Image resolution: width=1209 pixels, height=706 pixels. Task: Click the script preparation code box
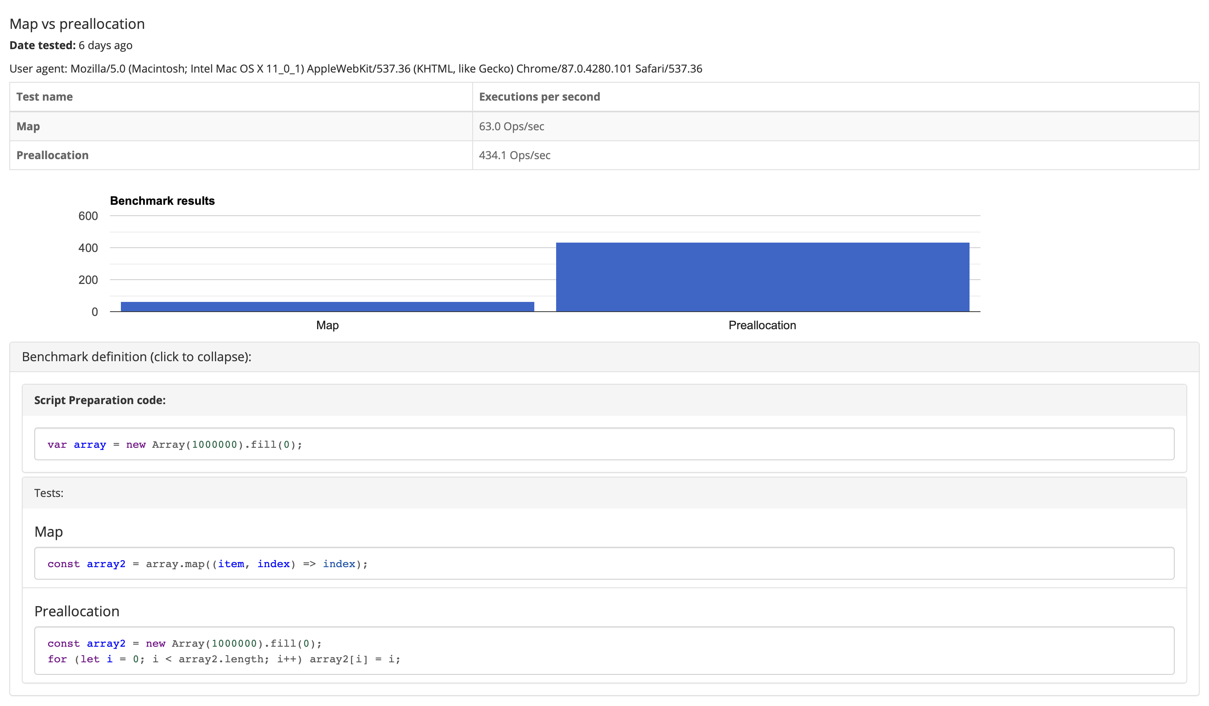click(x=604, y=444)
